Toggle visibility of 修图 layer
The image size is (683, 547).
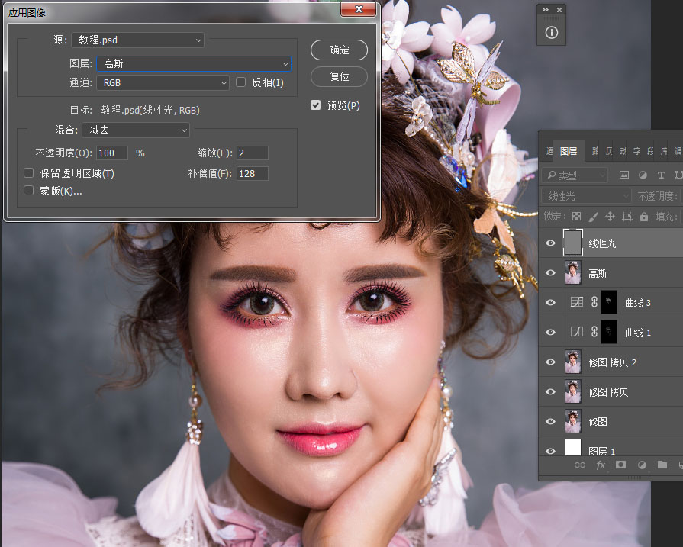click(550, 421)
